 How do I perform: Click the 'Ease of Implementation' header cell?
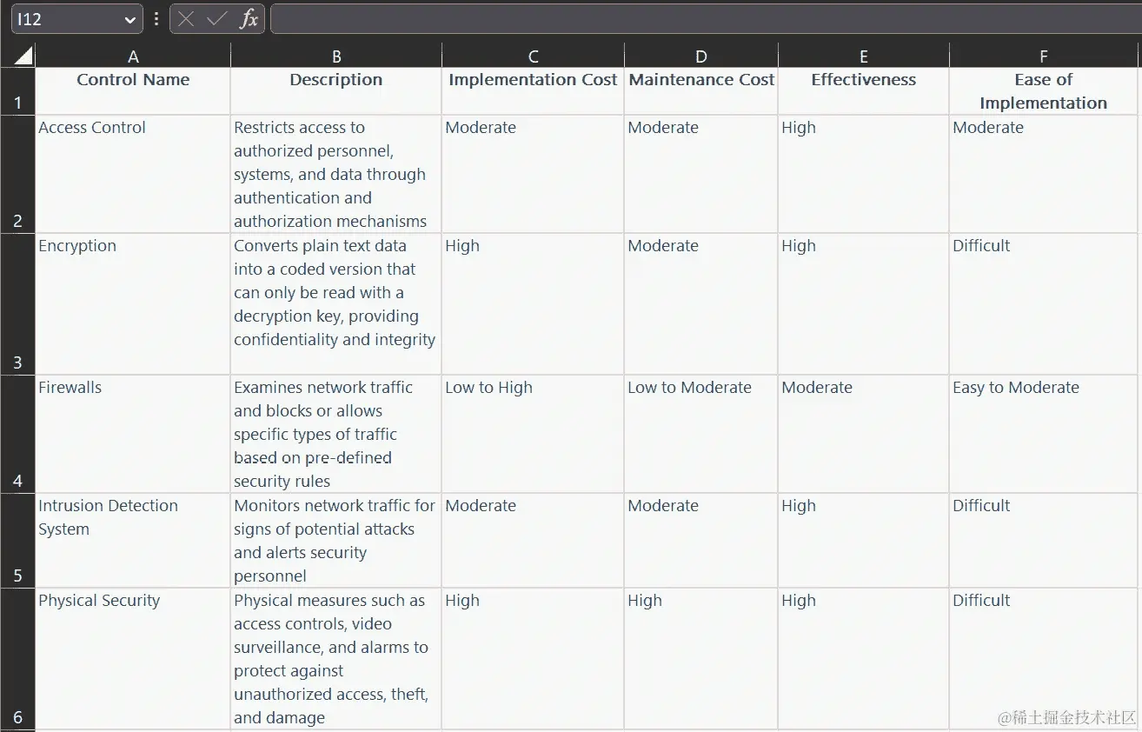tap(1044, 91)
